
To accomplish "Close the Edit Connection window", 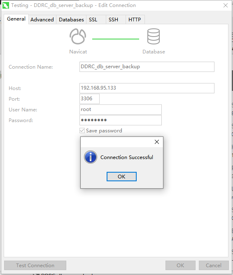I will pos(226,5).
